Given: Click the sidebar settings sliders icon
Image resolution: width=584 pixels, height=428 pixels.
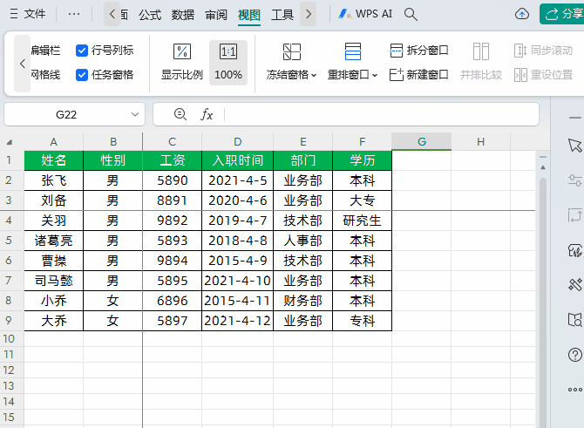Looking at the screenshot, I should [x=575, y=180].
